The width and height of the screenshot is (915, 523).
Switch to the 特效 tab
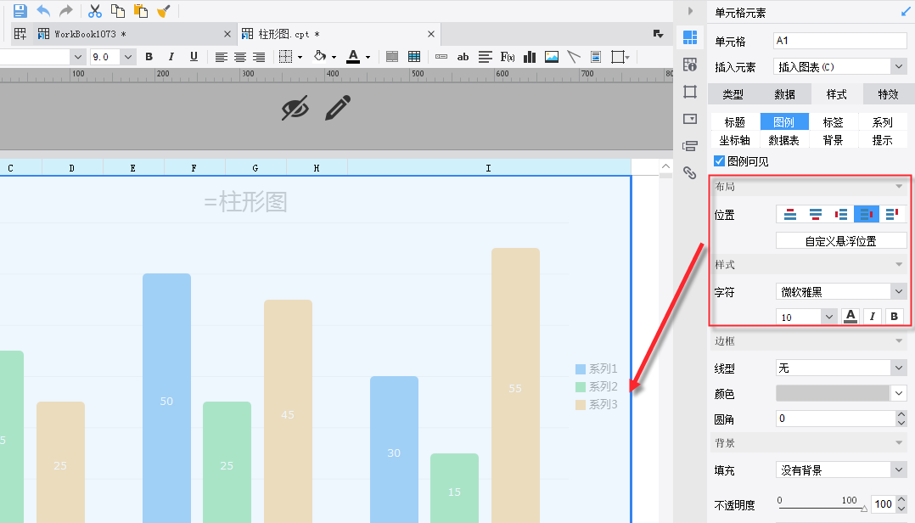point(888,94)
